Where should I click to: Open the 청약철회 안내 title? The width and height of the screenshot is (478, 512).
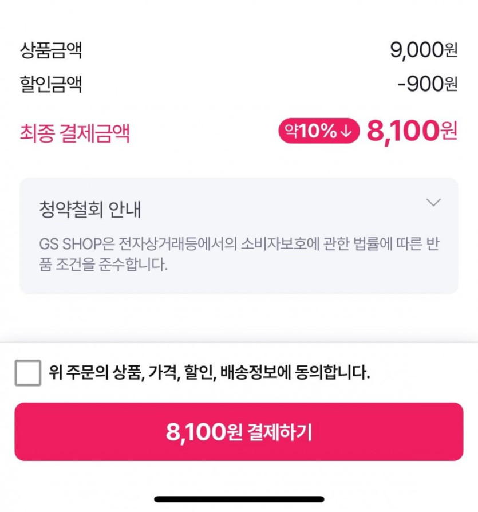pos(90,210)
